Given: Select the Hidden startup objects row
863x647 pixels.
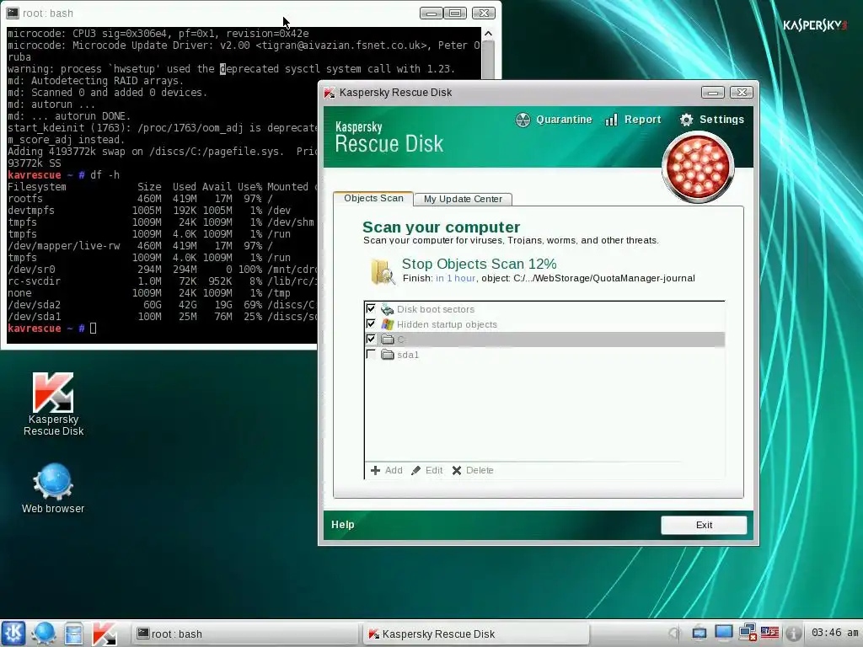Looking at the screenshot, I should pos(544,324).
